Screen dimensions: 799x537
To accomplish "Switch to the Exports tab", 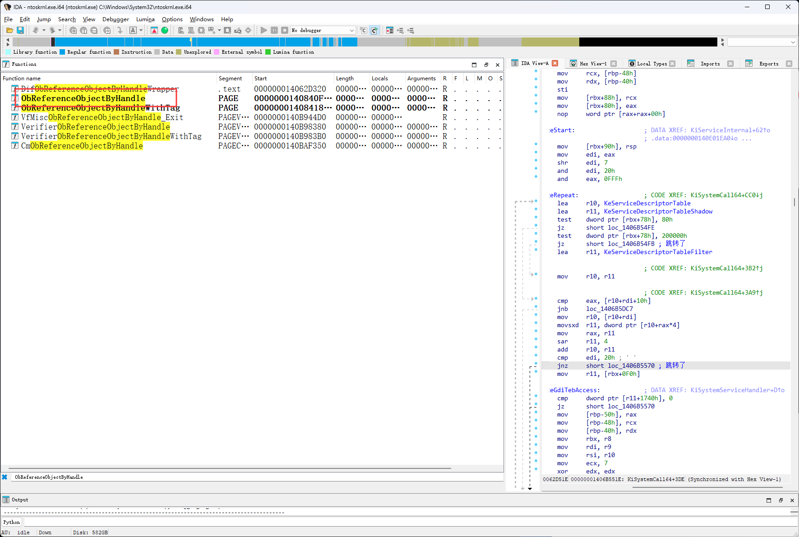I will pyautogui.click(x=768, y=64).
